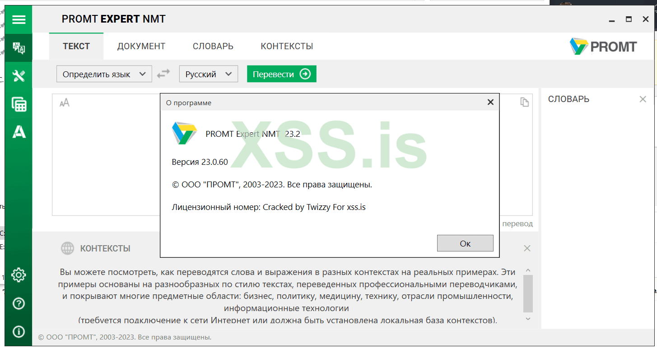
Task: Click inside the source text input area
Action: 106,154
